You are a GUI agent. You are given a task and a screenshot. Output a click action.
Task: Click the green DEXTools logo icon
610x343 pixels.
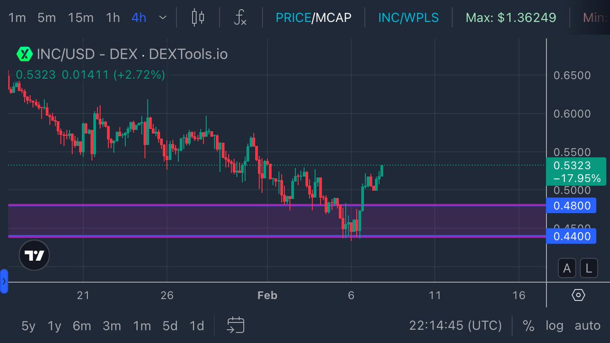click(x=24, y=53)
